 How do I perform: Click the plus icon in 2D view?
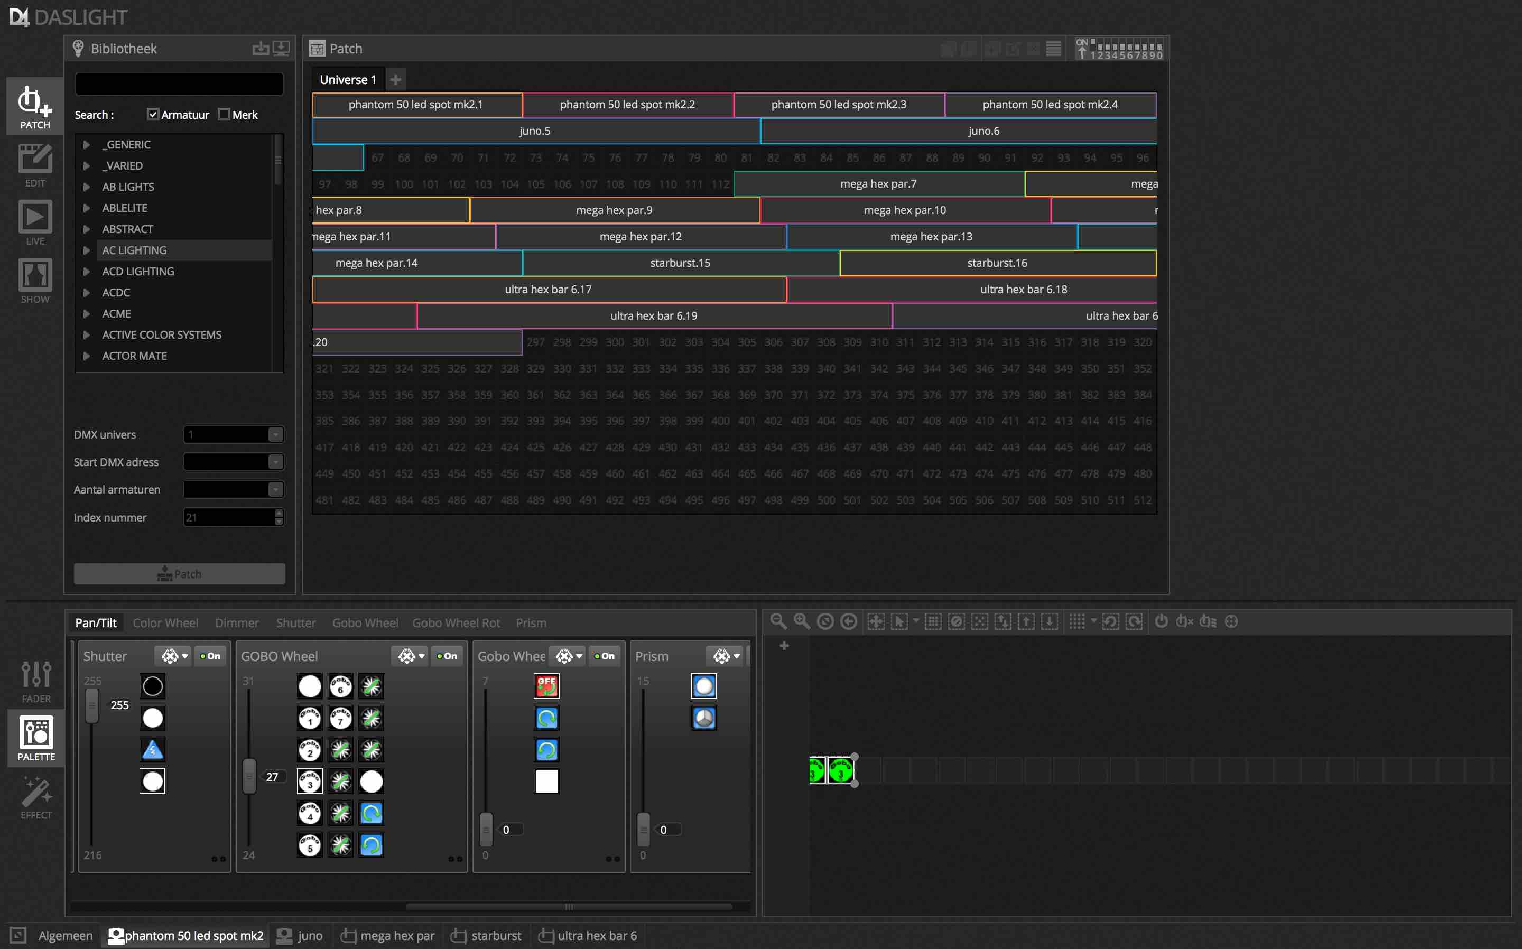coord(784,645)
